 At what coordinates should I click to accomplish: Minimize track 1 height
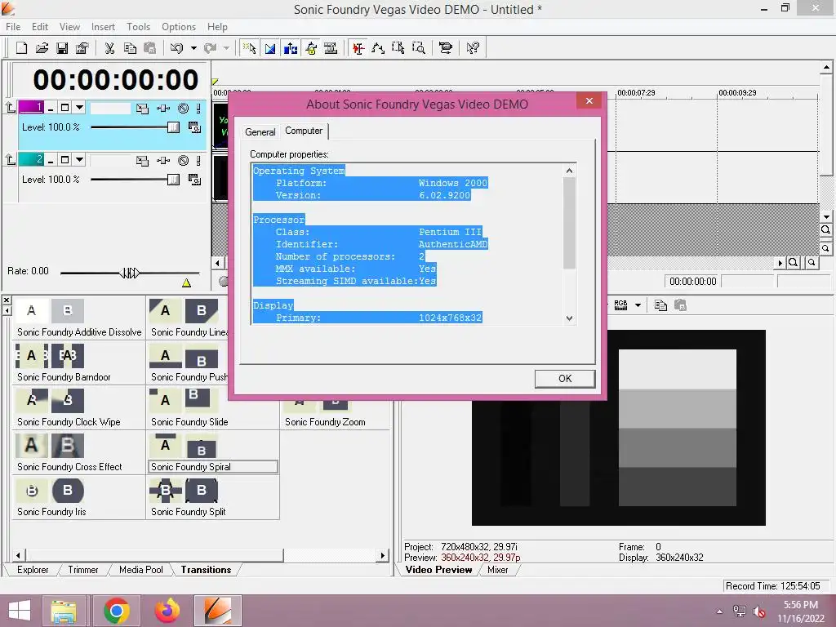point(51,109)
